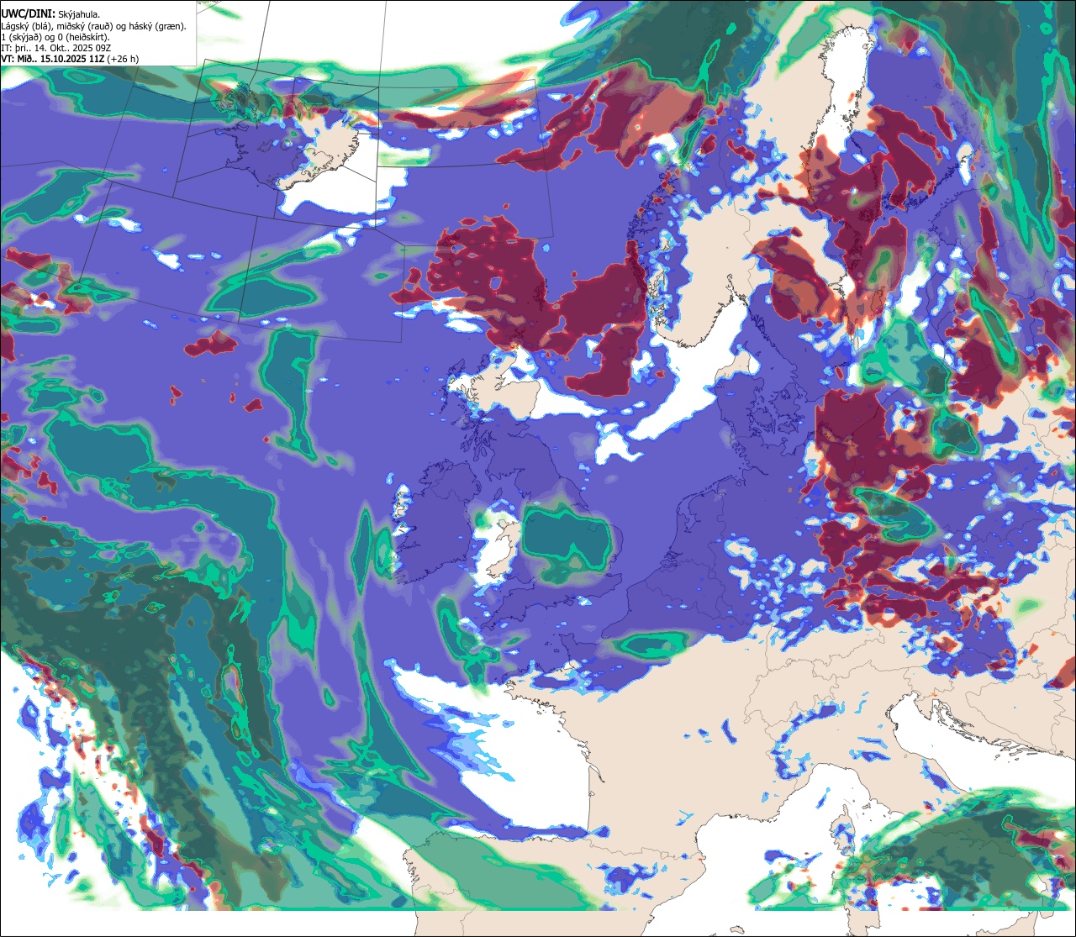1076x937 pixels.
Task: Click the '1 (skýjað) og 0 (heiðskírt).' line
Action: point(55,37)
